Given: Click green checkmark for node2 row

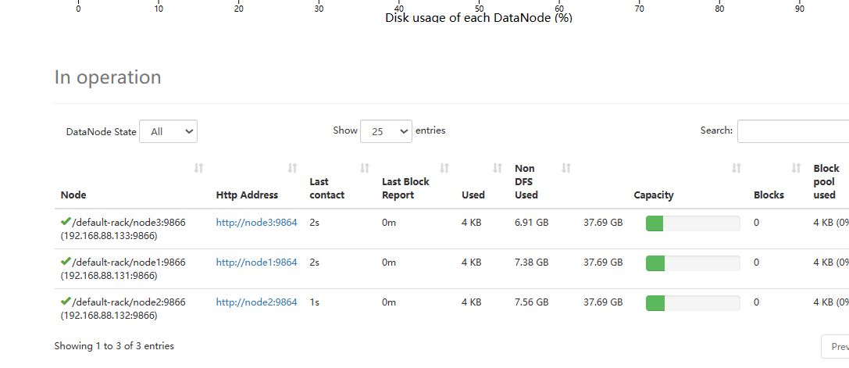Looking at the screenshot, I should point(66,302).
